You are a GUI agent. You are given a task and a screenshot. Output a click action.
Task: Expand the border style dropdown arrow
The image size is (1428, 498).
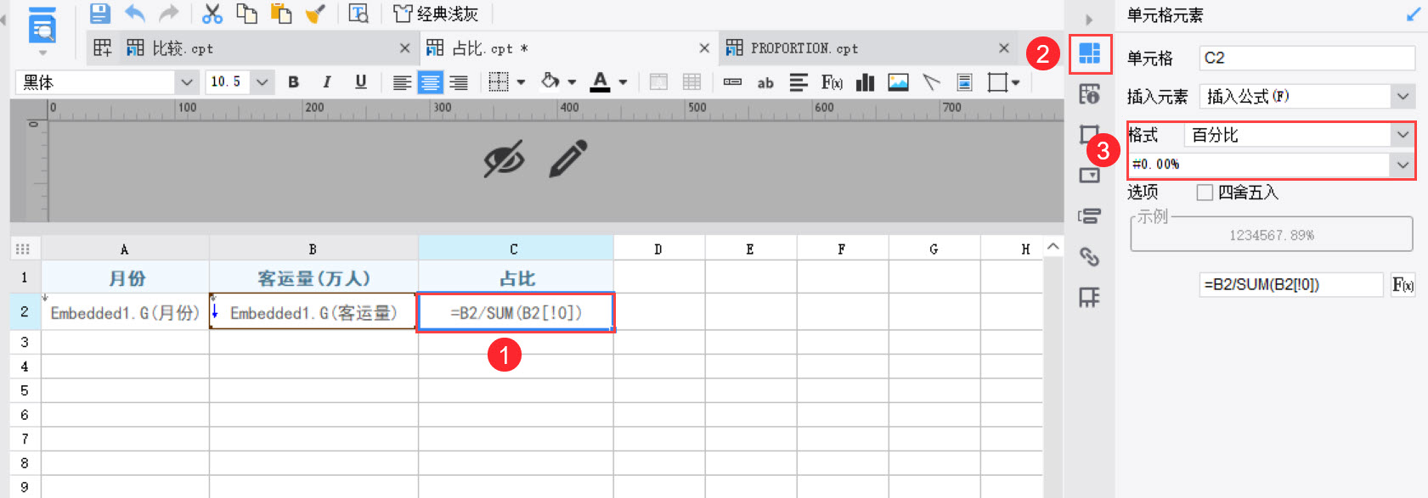coord(521,82)
